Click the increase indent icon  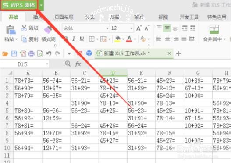[192, 28]
